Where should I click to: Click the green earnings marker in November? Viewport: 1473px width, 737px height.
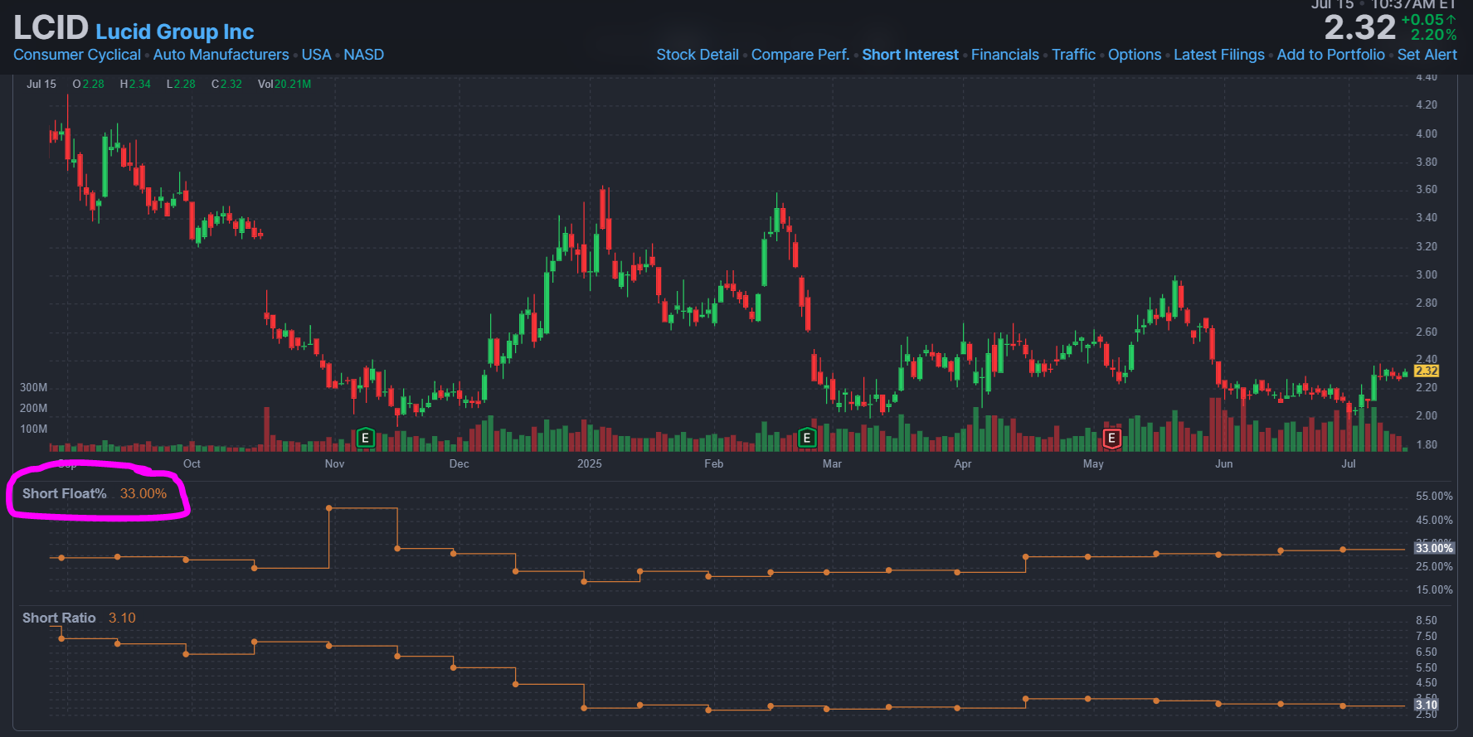coord(365,438)
